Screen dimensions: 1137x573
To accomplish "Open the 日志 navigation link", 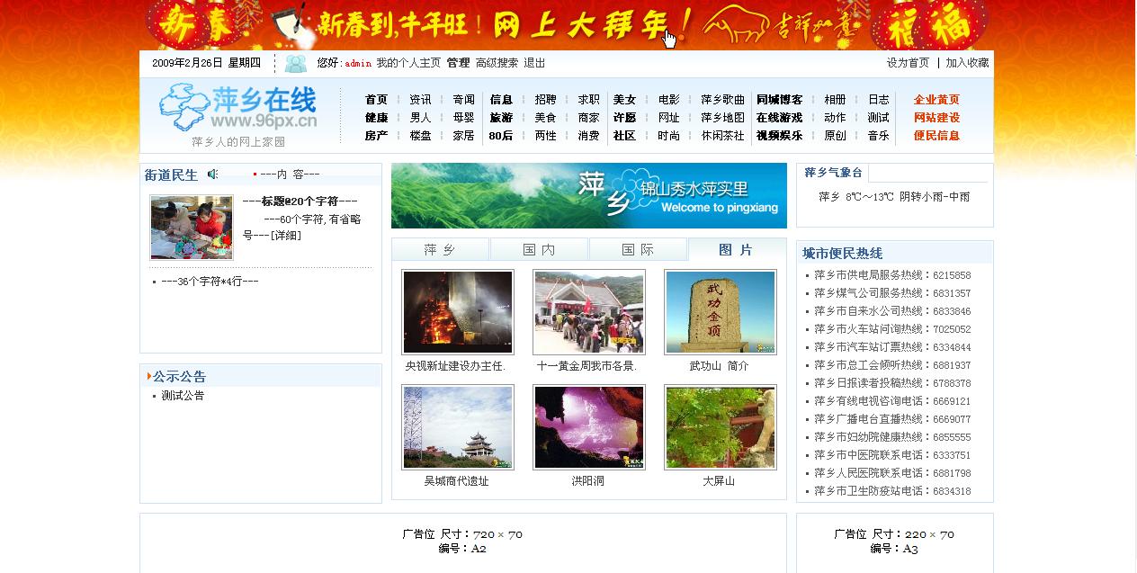I will coord(878,100).
